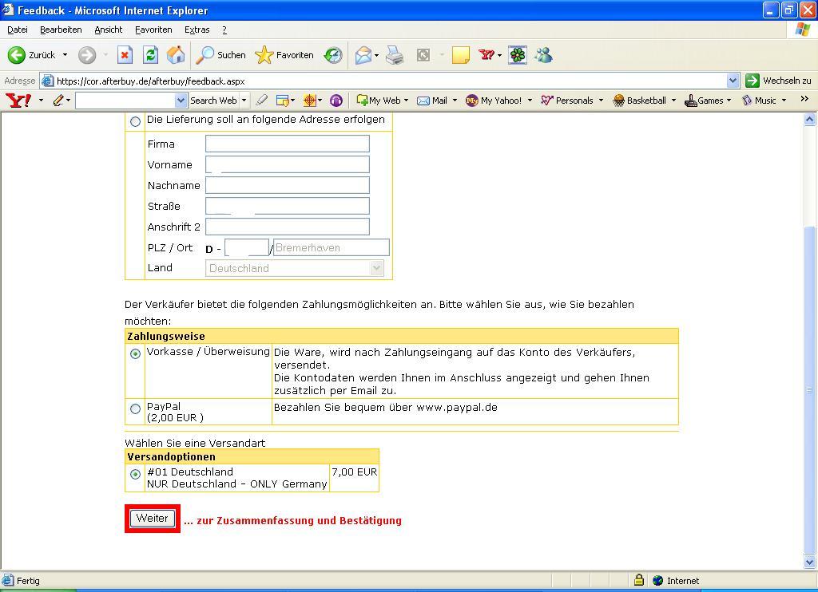This screenshot has height=592, width=818.
Task: Click the Print icon
Action: (x=395, y=55)
